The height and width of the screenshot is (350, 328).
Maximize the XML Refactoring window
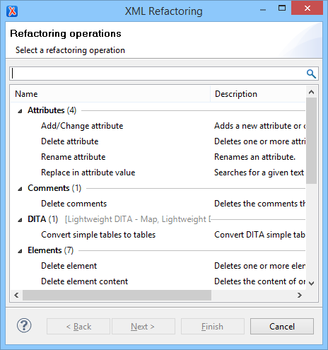[x=282, y=8]
